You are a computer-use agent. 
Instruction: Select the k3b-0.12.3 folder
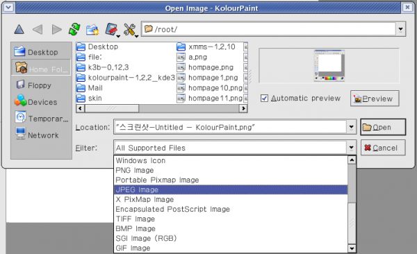coord(103,67)
